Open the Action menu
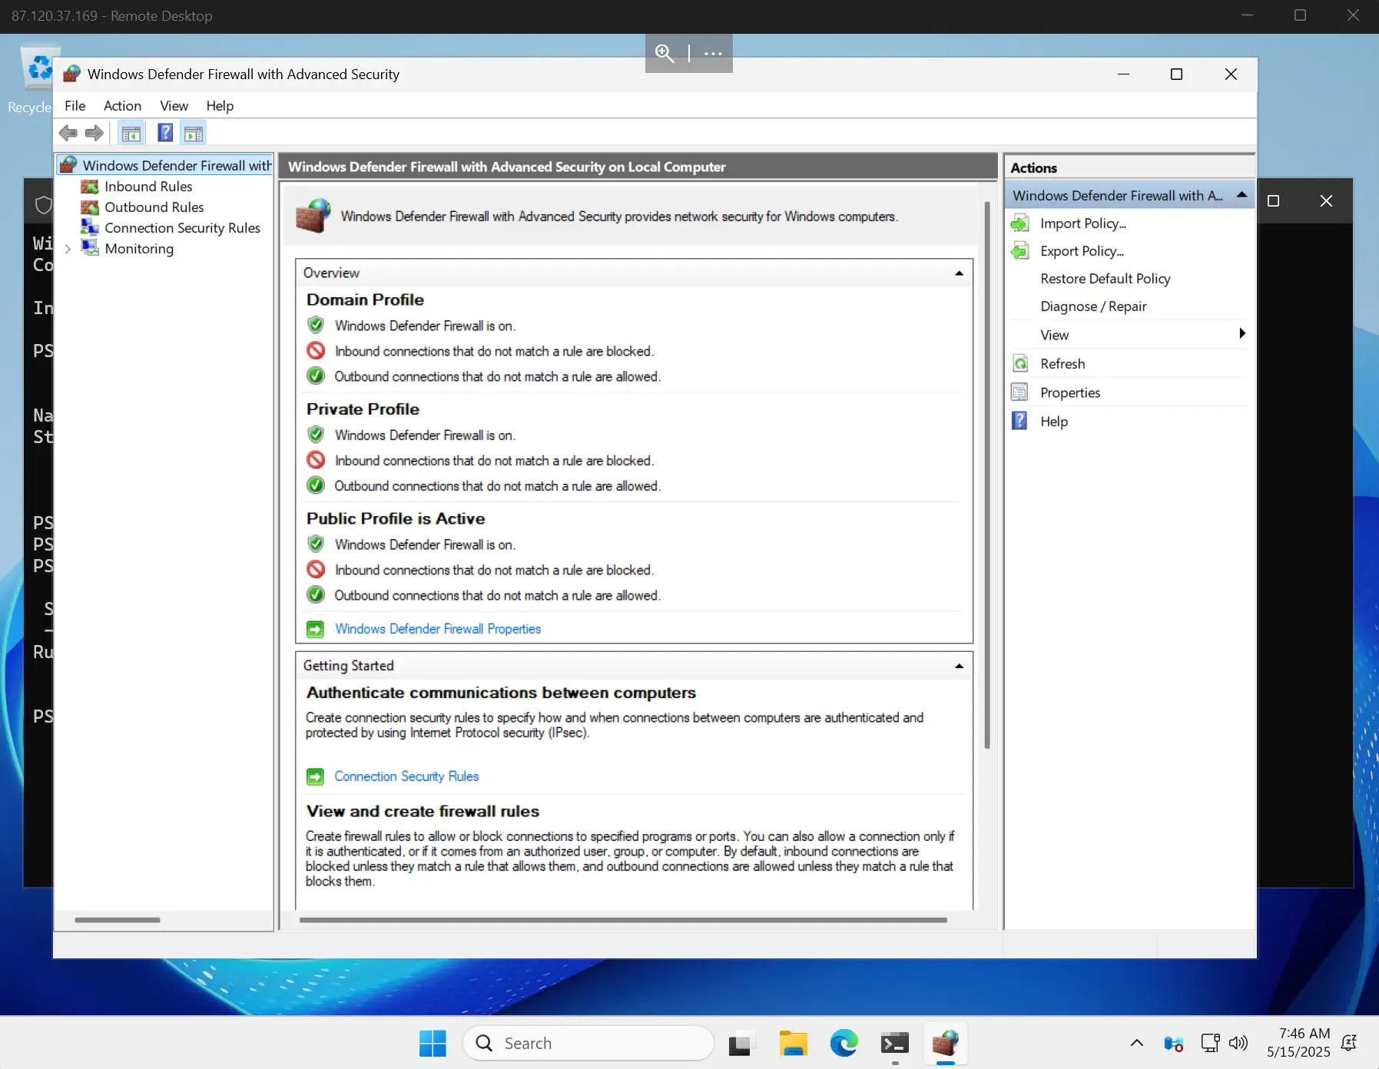This screenshot has height=1069, width=1379. pyautogui.click(x=122, y=106)
